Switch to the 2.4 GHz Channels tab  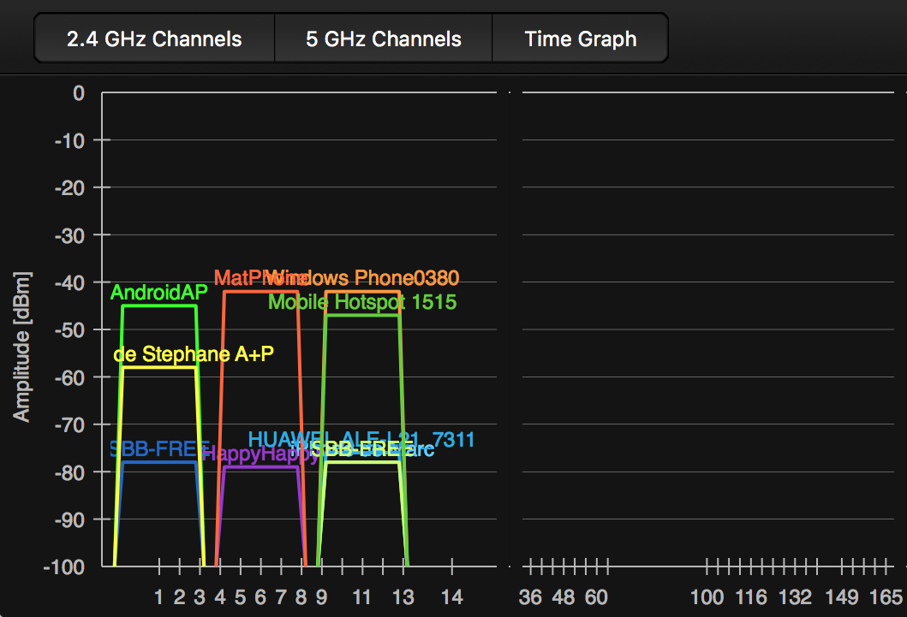point(154,39)
